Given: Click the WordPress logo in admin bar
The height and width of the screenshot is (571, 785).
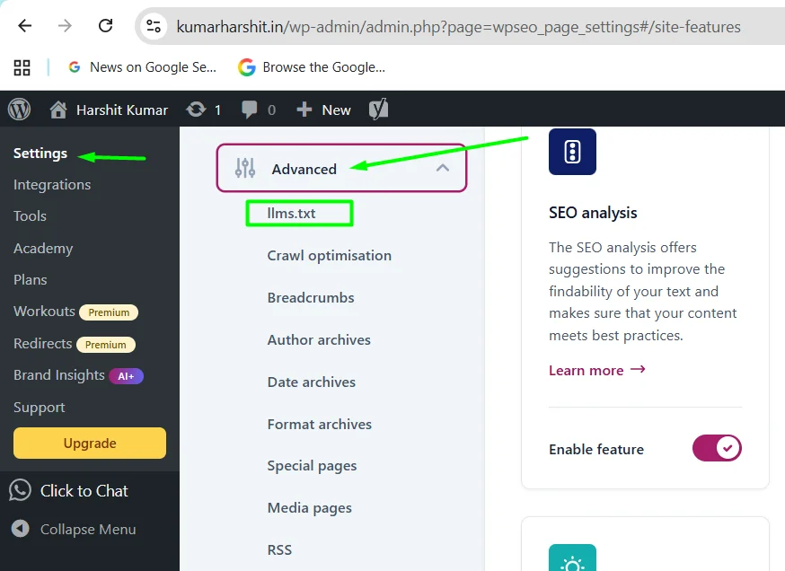Looking at the screenshot, I should [x=19, y=110].
